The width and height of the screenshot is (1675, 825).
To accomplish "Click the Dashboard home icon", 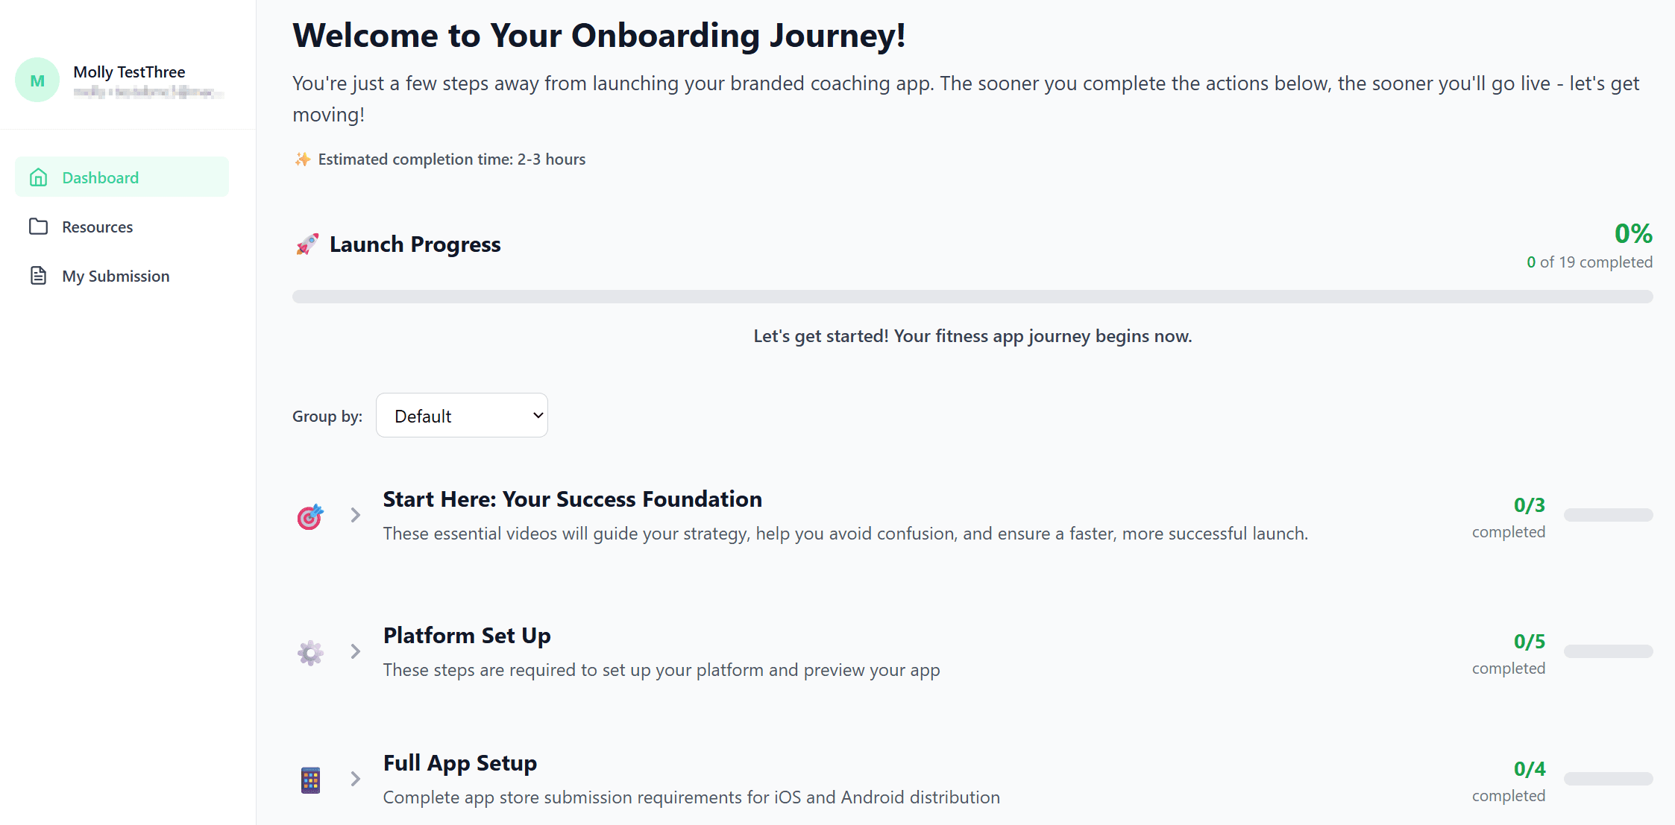I will pos(39,177).
